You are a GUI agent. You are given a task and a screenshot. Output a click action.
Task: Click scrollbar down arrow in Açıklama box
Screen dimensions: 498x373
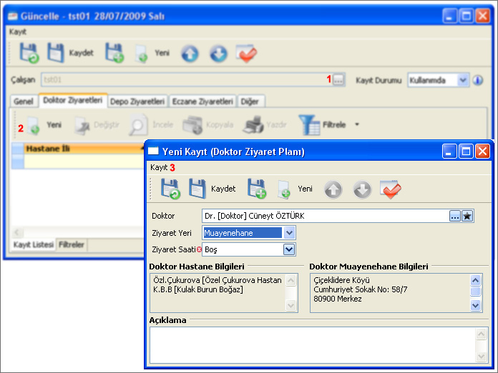coord(481,356)
